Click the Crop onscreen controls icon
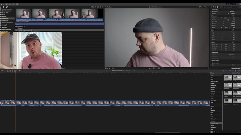The height and width of the screenshot is (135, 241). point(233,30)
